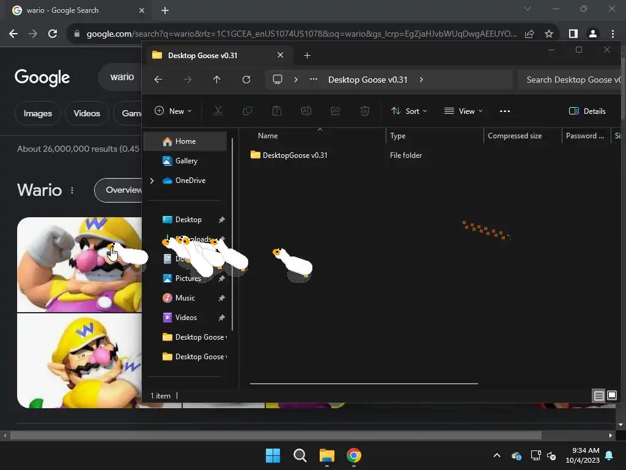Click the This PC monitor icon in address bar

(278, 80)
